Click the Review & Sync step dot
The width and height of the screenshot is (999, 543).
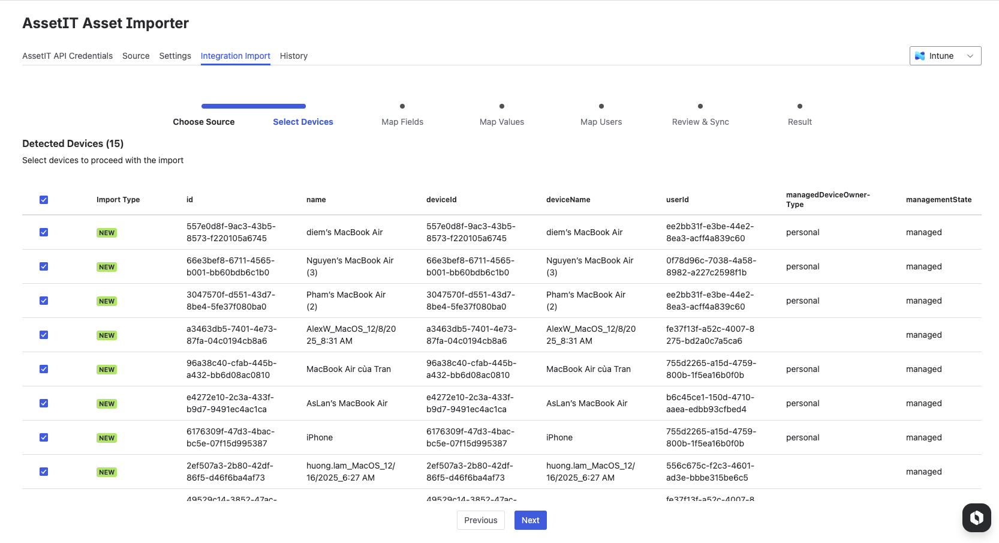[x=700, y=106]
